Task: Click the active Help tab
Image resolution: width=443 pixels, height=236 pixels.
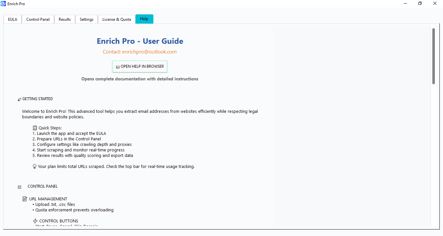Action: click(144, 19)
